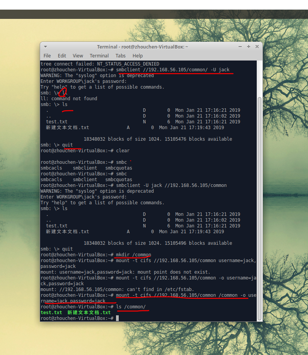Click '15105496 blocks available' line
The image size is (308, 355).
tap(158, 243)
